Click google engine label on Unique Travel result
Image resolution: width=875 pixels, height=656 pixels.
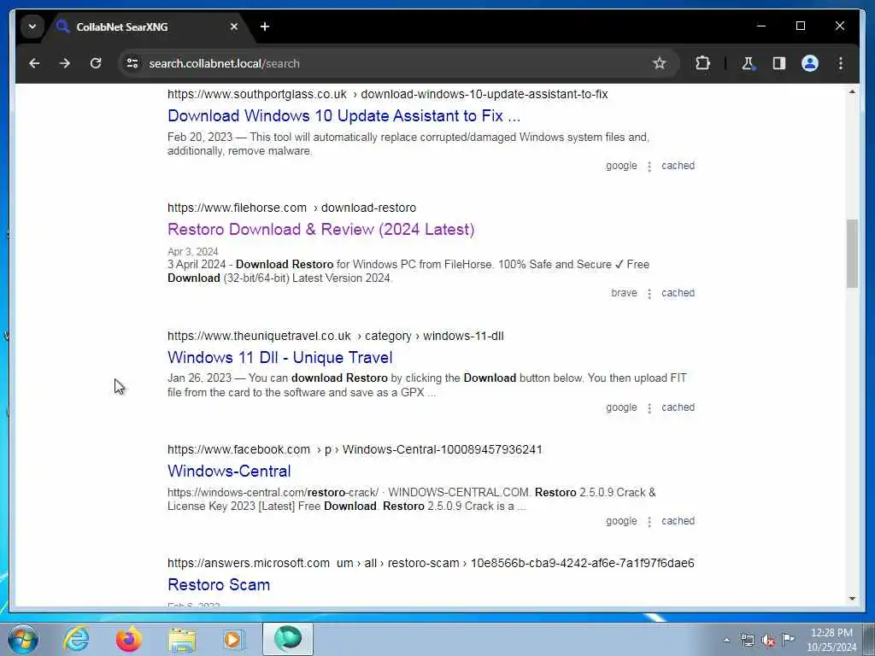[x=621, y=407]
